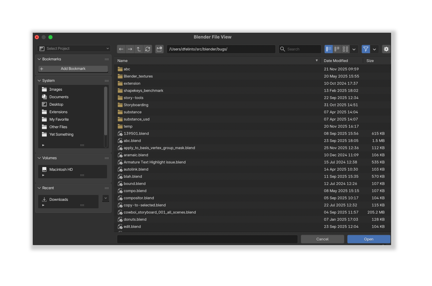432x286 pixels.
Task: Select the temp folder icon
Action: pos(120,126)
